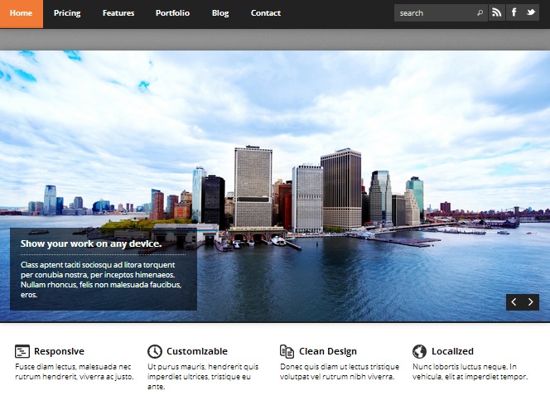The width and height of the screenshot is (550, 405).
Task: Click 'Show your work on any device.' caption
Action: point(91,243)
